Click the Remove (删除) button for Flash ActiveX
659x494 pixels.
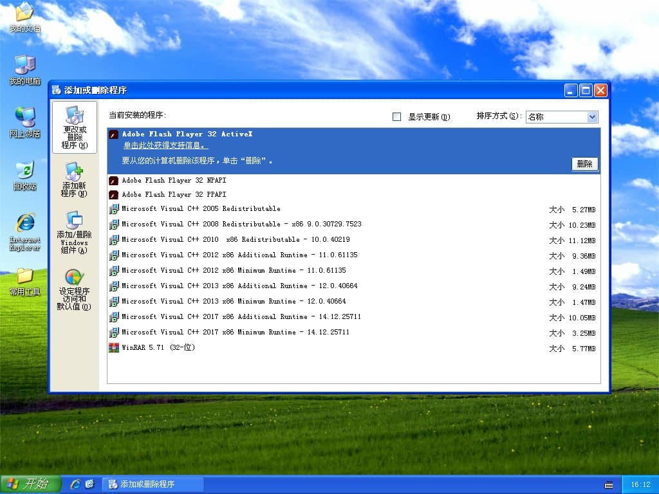point(584,164)
